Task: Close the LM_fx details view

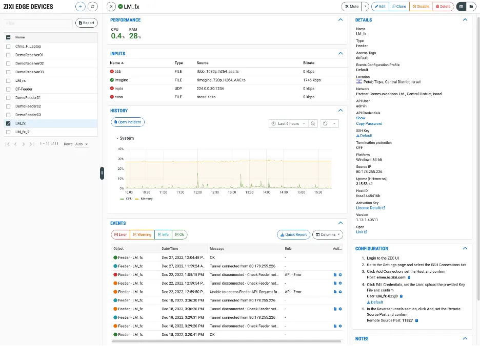Action: (111, 7)
